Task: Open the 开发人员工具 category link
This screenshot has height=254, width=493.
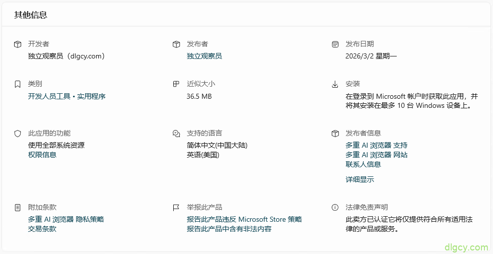Action: 49,96
